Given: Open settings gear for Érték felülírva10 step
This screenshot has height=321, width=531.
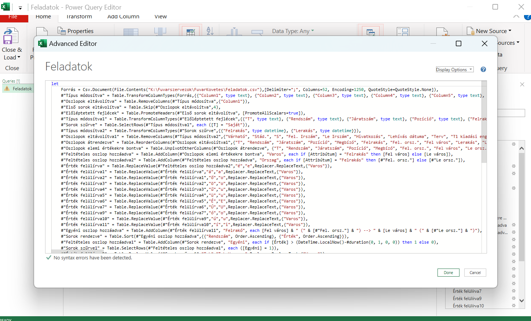Looking at the screenshot, I should (514, 306).
